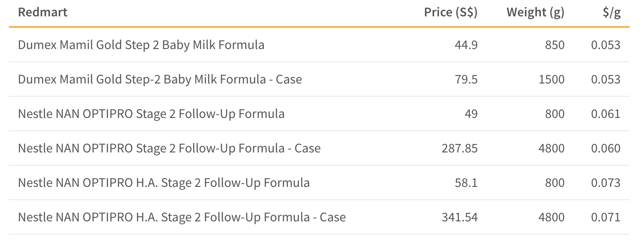Select the $/g column header

point(611,12)
